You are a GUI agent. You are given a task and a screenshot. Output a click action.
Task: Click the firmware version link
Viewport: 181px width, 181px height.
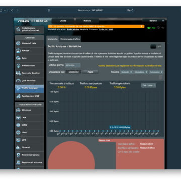point(106,29)
